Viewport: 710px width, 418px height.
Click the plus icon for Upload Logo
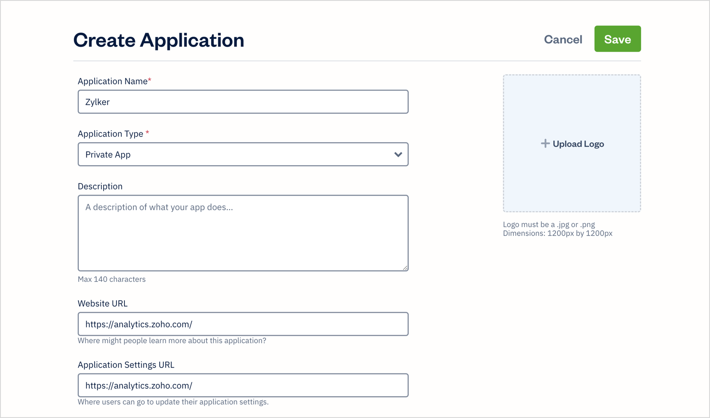[545, 144]
